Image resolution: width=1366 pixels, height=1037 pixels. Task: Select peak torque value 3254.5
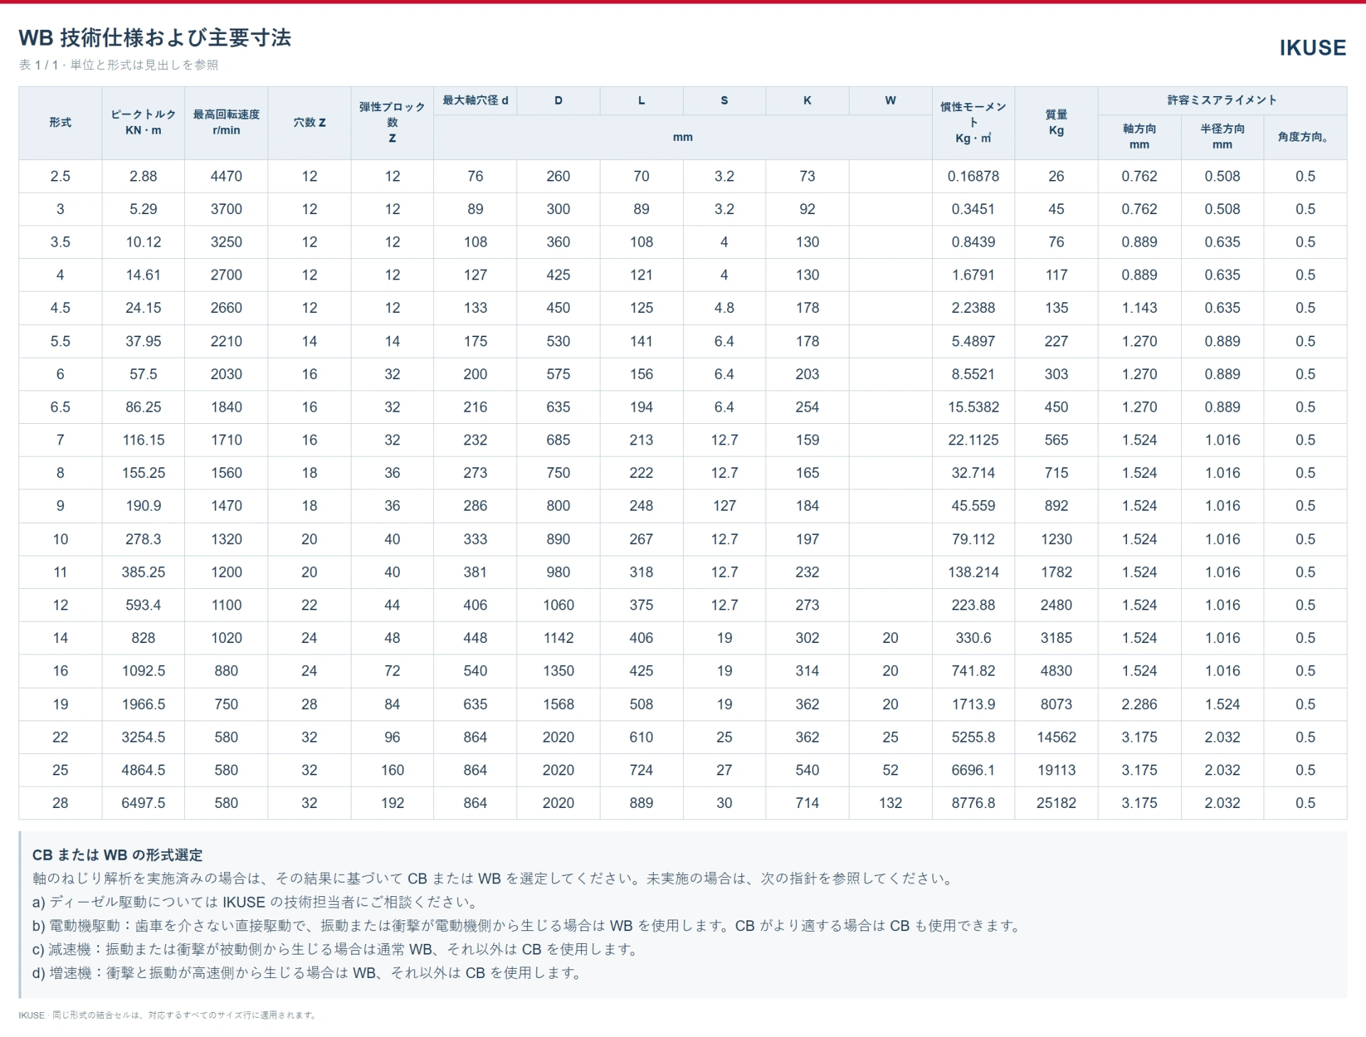[x=144, y=738]
